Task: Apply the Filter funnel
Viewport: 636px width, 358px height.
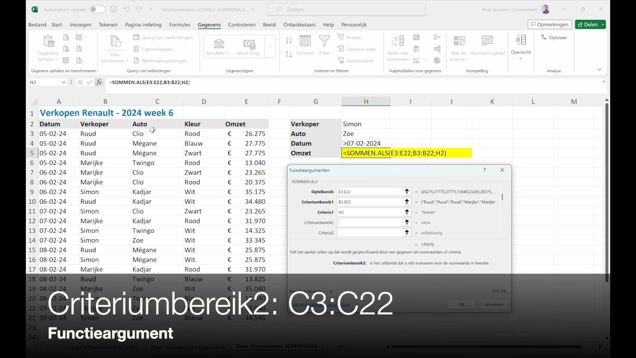Action: point(324,45)
